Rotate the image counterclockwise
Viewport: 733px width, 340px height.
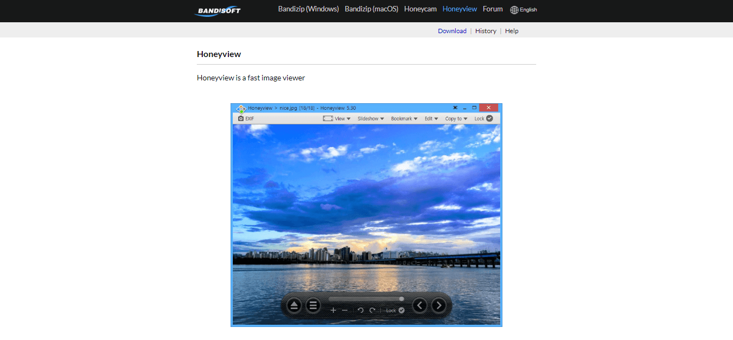click(x=361, y=310)
